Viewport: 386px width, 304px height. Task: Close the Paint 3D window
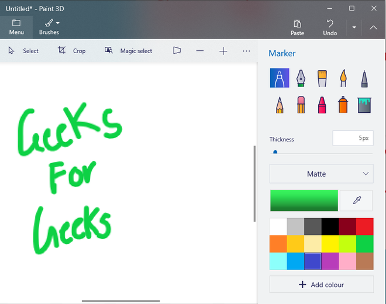coord(374,8)
